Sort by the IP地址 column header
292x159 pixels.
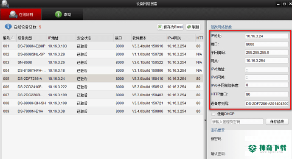61,38
